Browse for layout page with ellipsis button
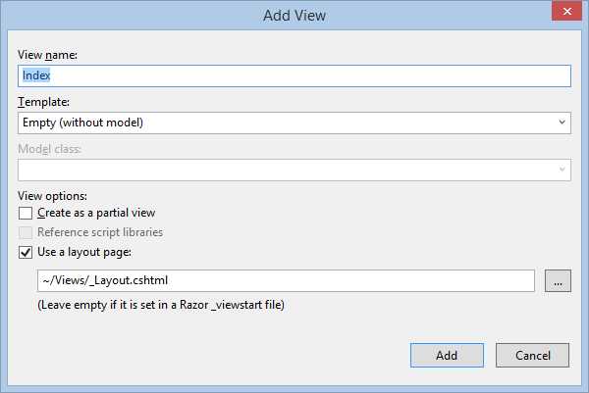This screenshot has height=393, width=589. click(558, 280)
